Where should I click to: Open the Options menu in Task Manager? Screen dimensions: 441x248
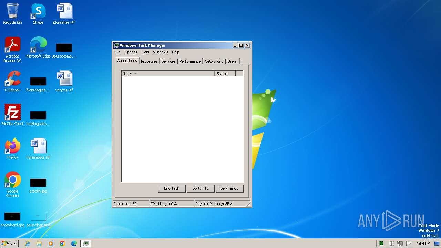click(131, 52)
